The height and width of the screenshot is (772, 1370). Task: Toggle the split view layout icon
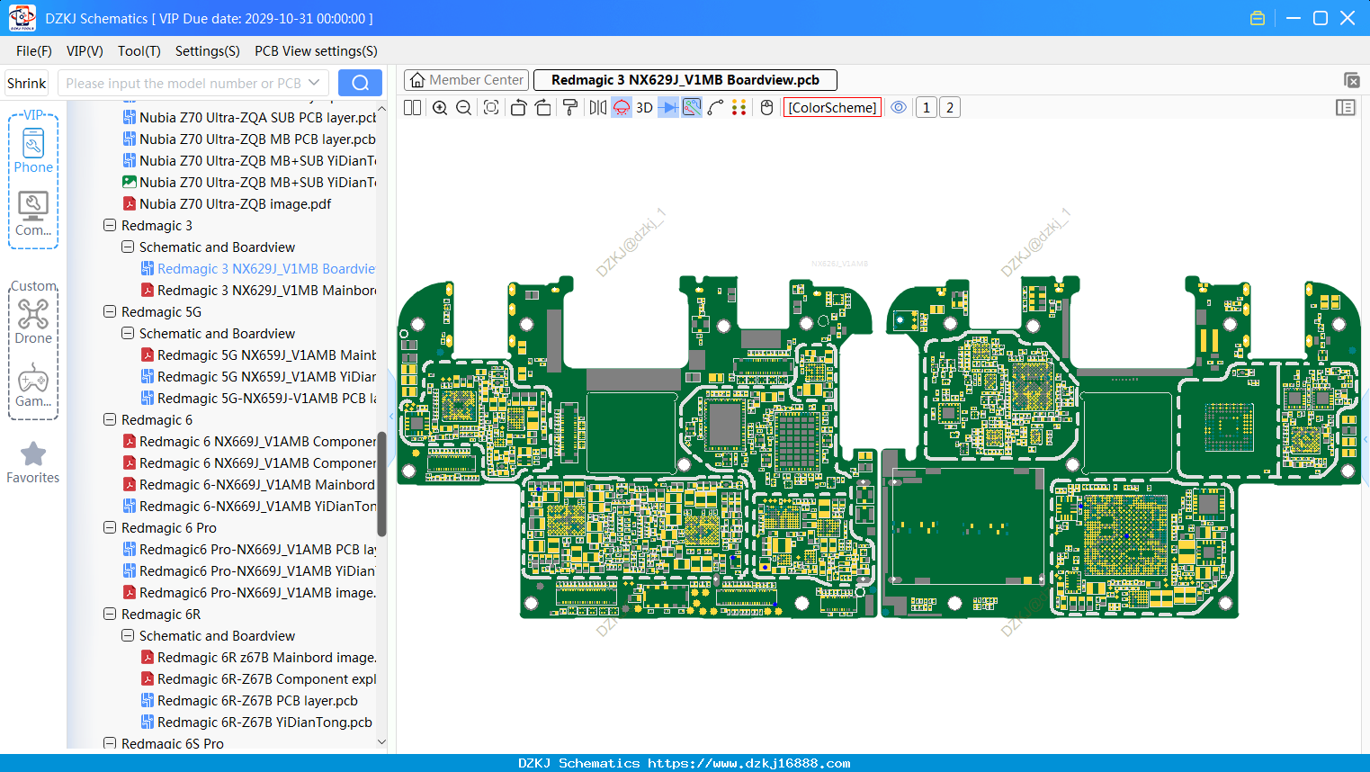(412, 108)
